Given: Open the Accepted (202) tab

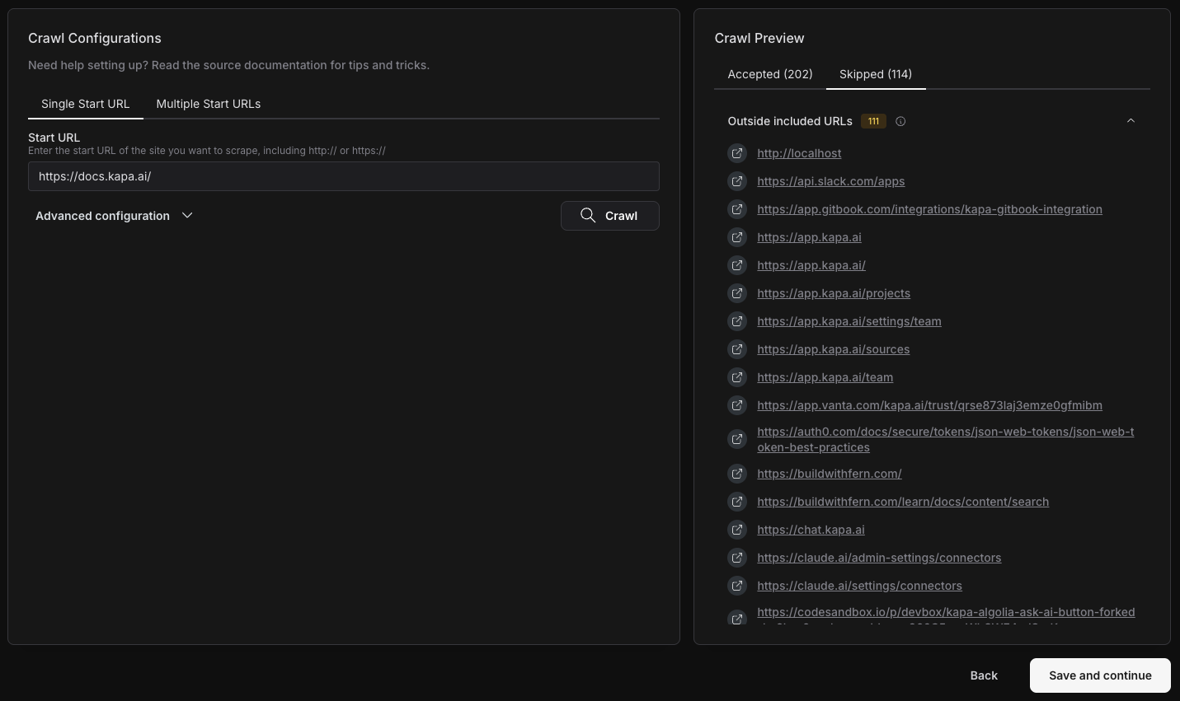Looking at the screenshot, I should (x=770, y=74).
